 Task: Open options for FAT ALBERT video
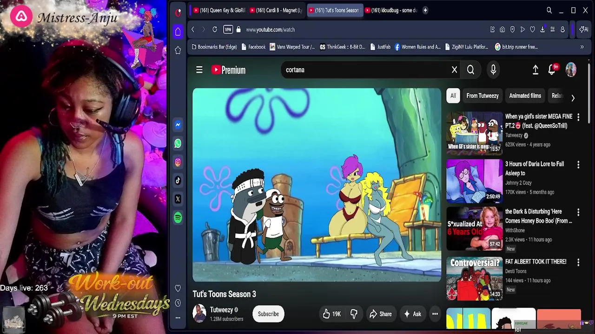click(578, 262)
